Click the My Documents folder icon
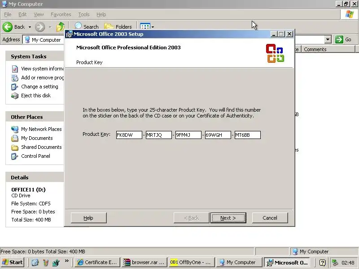This screenshot has height=269, width=359. [15, 138]
